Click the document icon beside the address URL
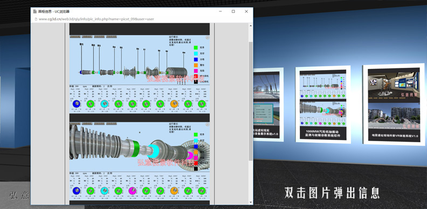The width and height of the screenshot is (427, 209). (x=36, y=19)
